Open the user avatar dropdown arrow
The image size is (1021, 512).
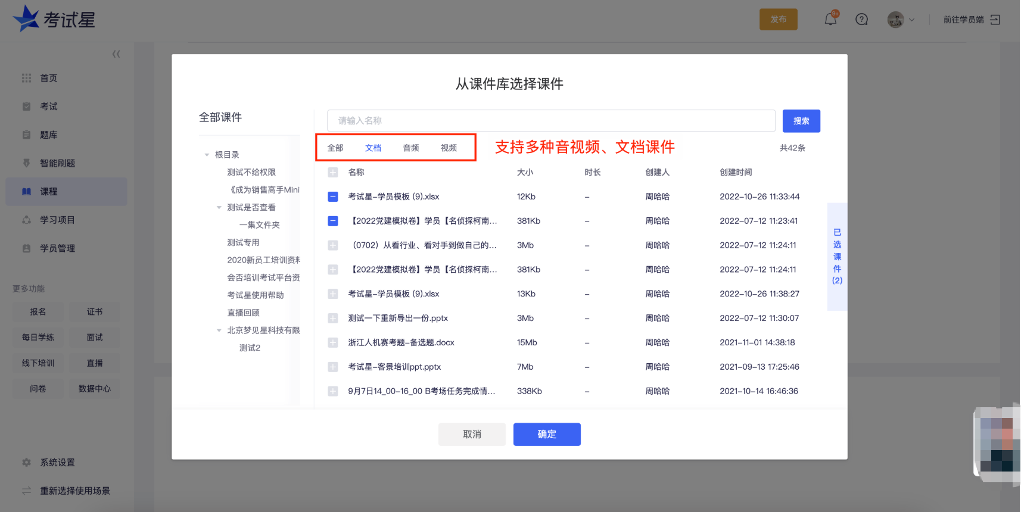click(x=911, y=20)
